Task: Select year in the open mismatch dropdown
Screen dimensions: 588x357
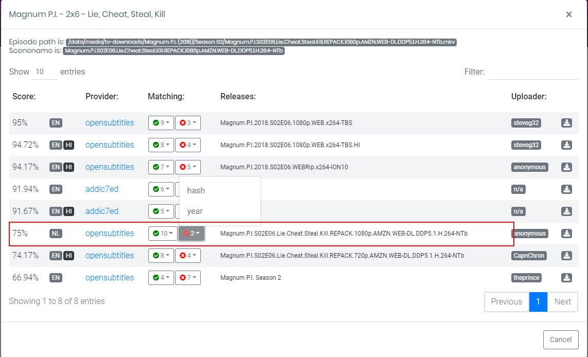Action: pos(195,211)
